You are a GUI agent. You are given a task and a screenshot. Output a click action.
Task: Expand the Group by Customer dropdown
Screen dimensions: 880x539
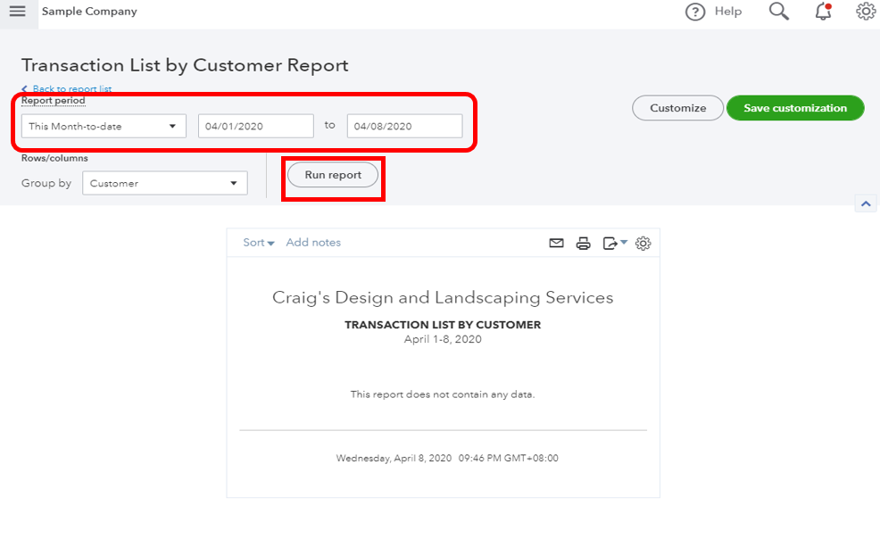164,183
